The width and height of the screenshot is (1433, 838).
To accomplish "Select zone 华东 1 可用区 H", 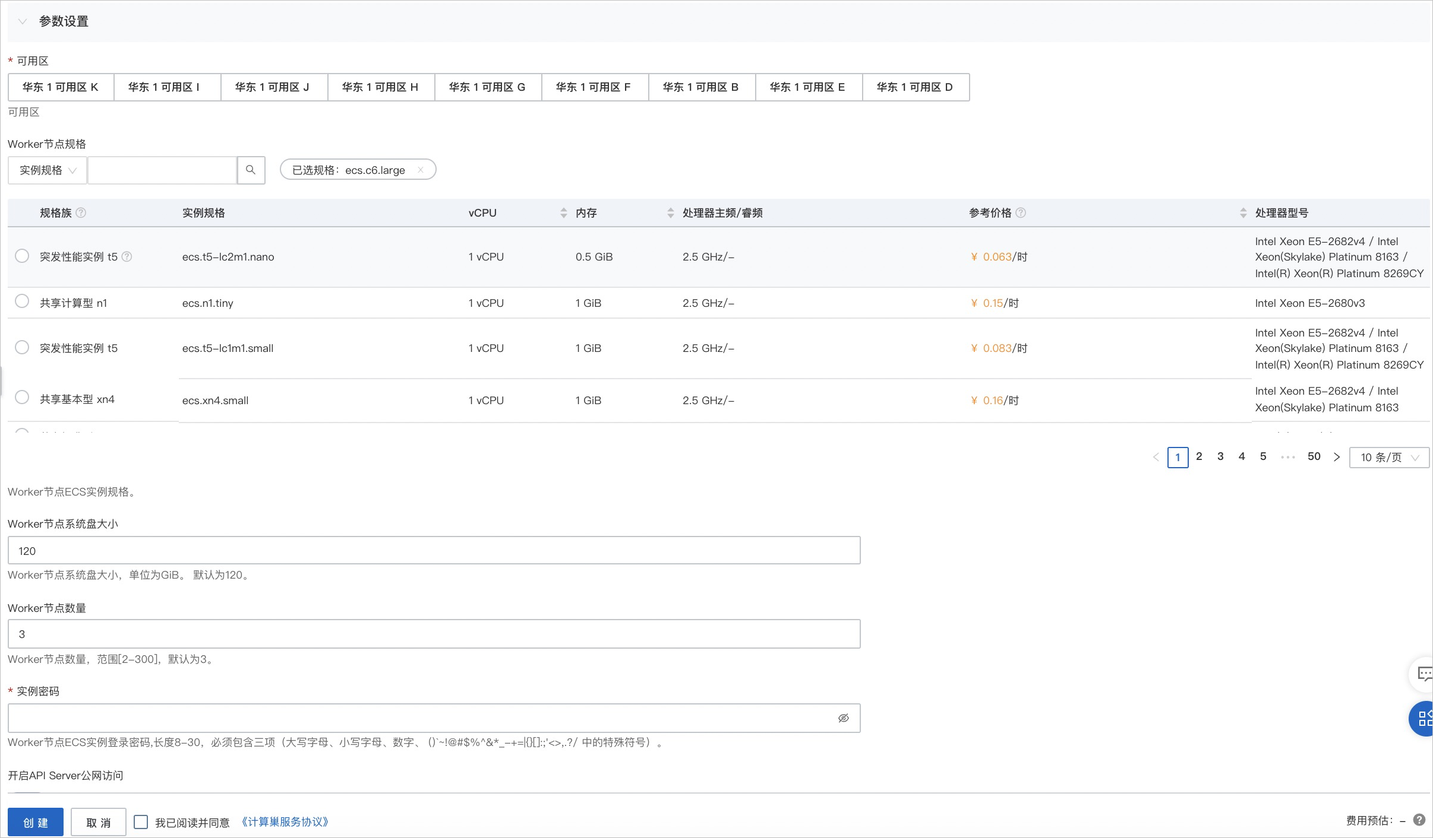I will tap(381, 87).
